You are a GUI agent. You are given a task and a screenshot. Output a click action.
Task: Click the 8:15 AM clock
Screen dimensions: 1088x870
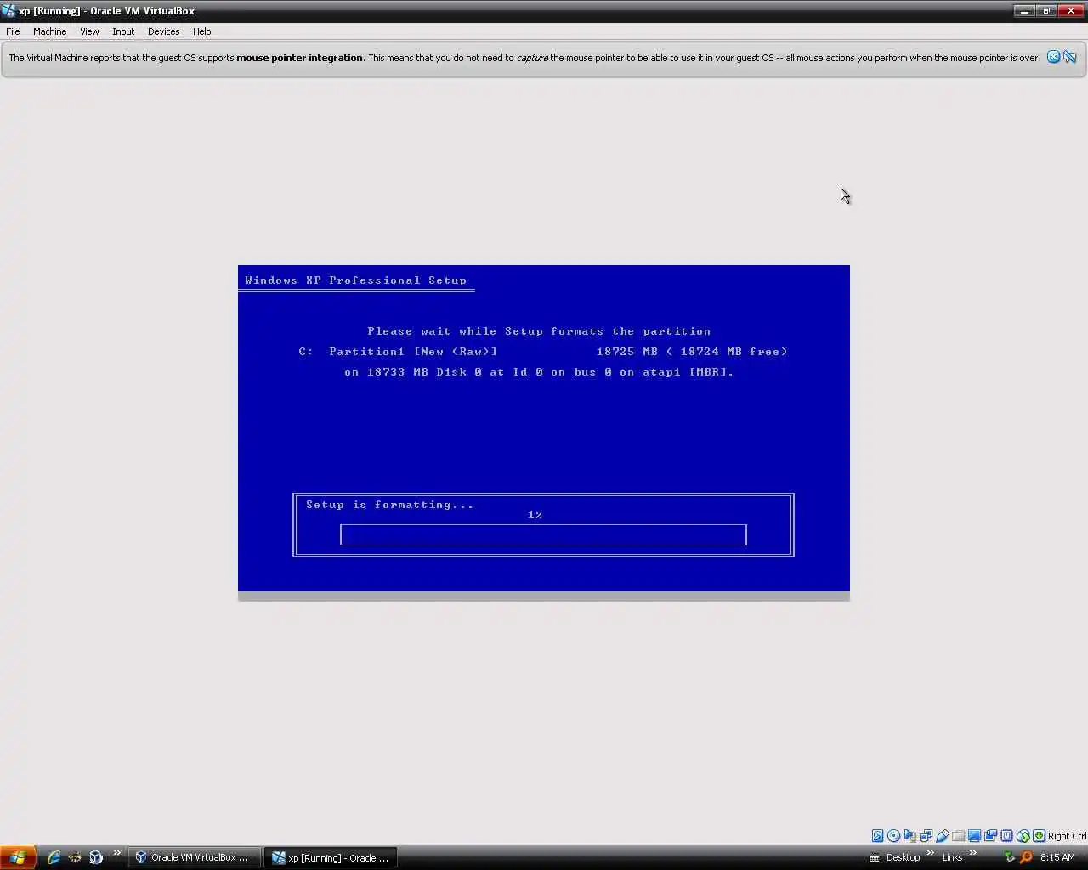1057,857
